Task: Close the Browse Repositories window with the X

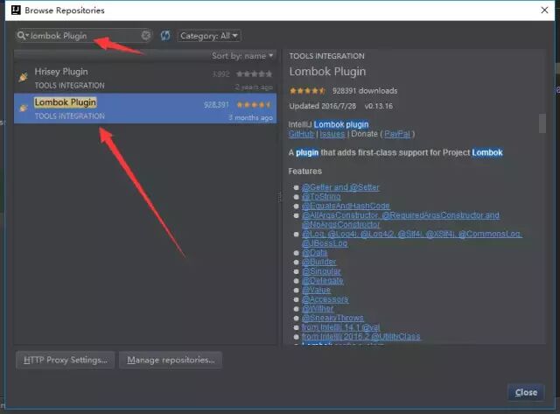Action: [544, 10]
